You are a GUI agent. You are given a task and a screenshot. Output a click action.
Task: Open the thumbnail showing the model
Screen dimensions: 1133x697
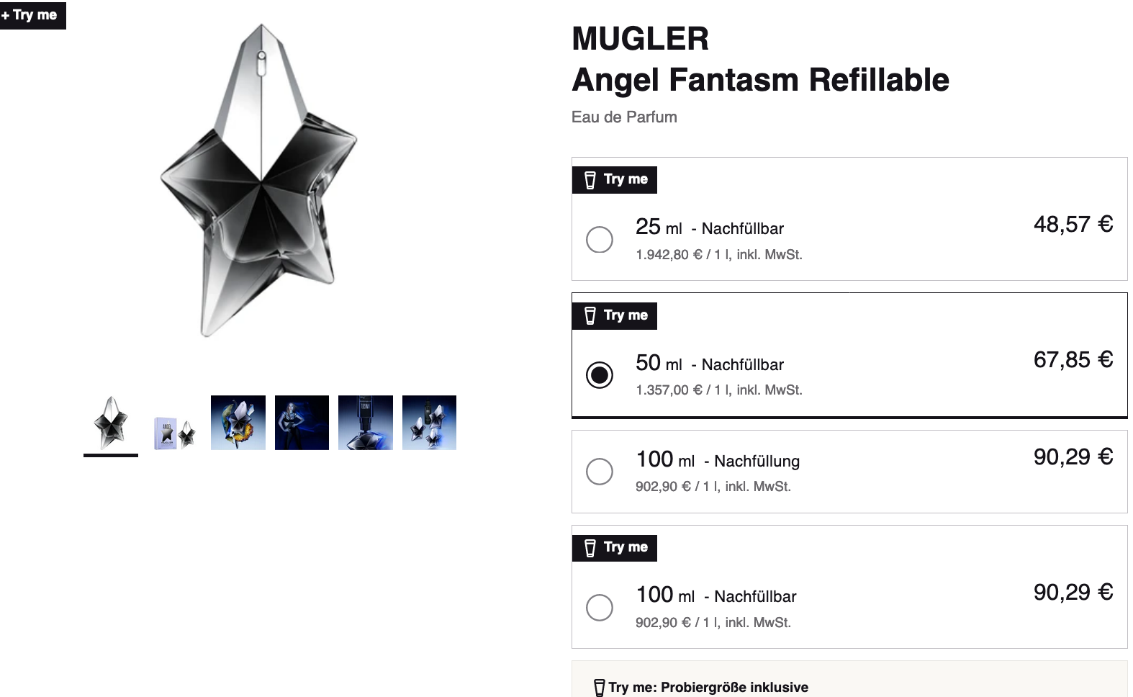coord(302,423)
